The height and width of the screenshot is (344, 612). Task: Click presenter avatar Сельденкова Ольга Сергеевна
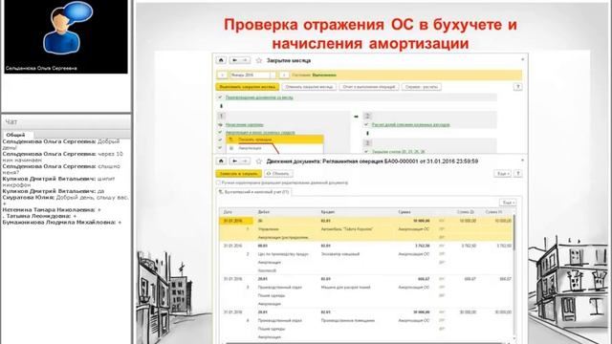tap(66, 36)
